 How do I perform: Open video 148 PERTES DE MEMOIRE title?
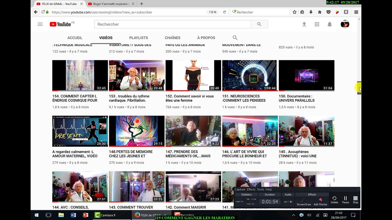(x=131, y=154)
